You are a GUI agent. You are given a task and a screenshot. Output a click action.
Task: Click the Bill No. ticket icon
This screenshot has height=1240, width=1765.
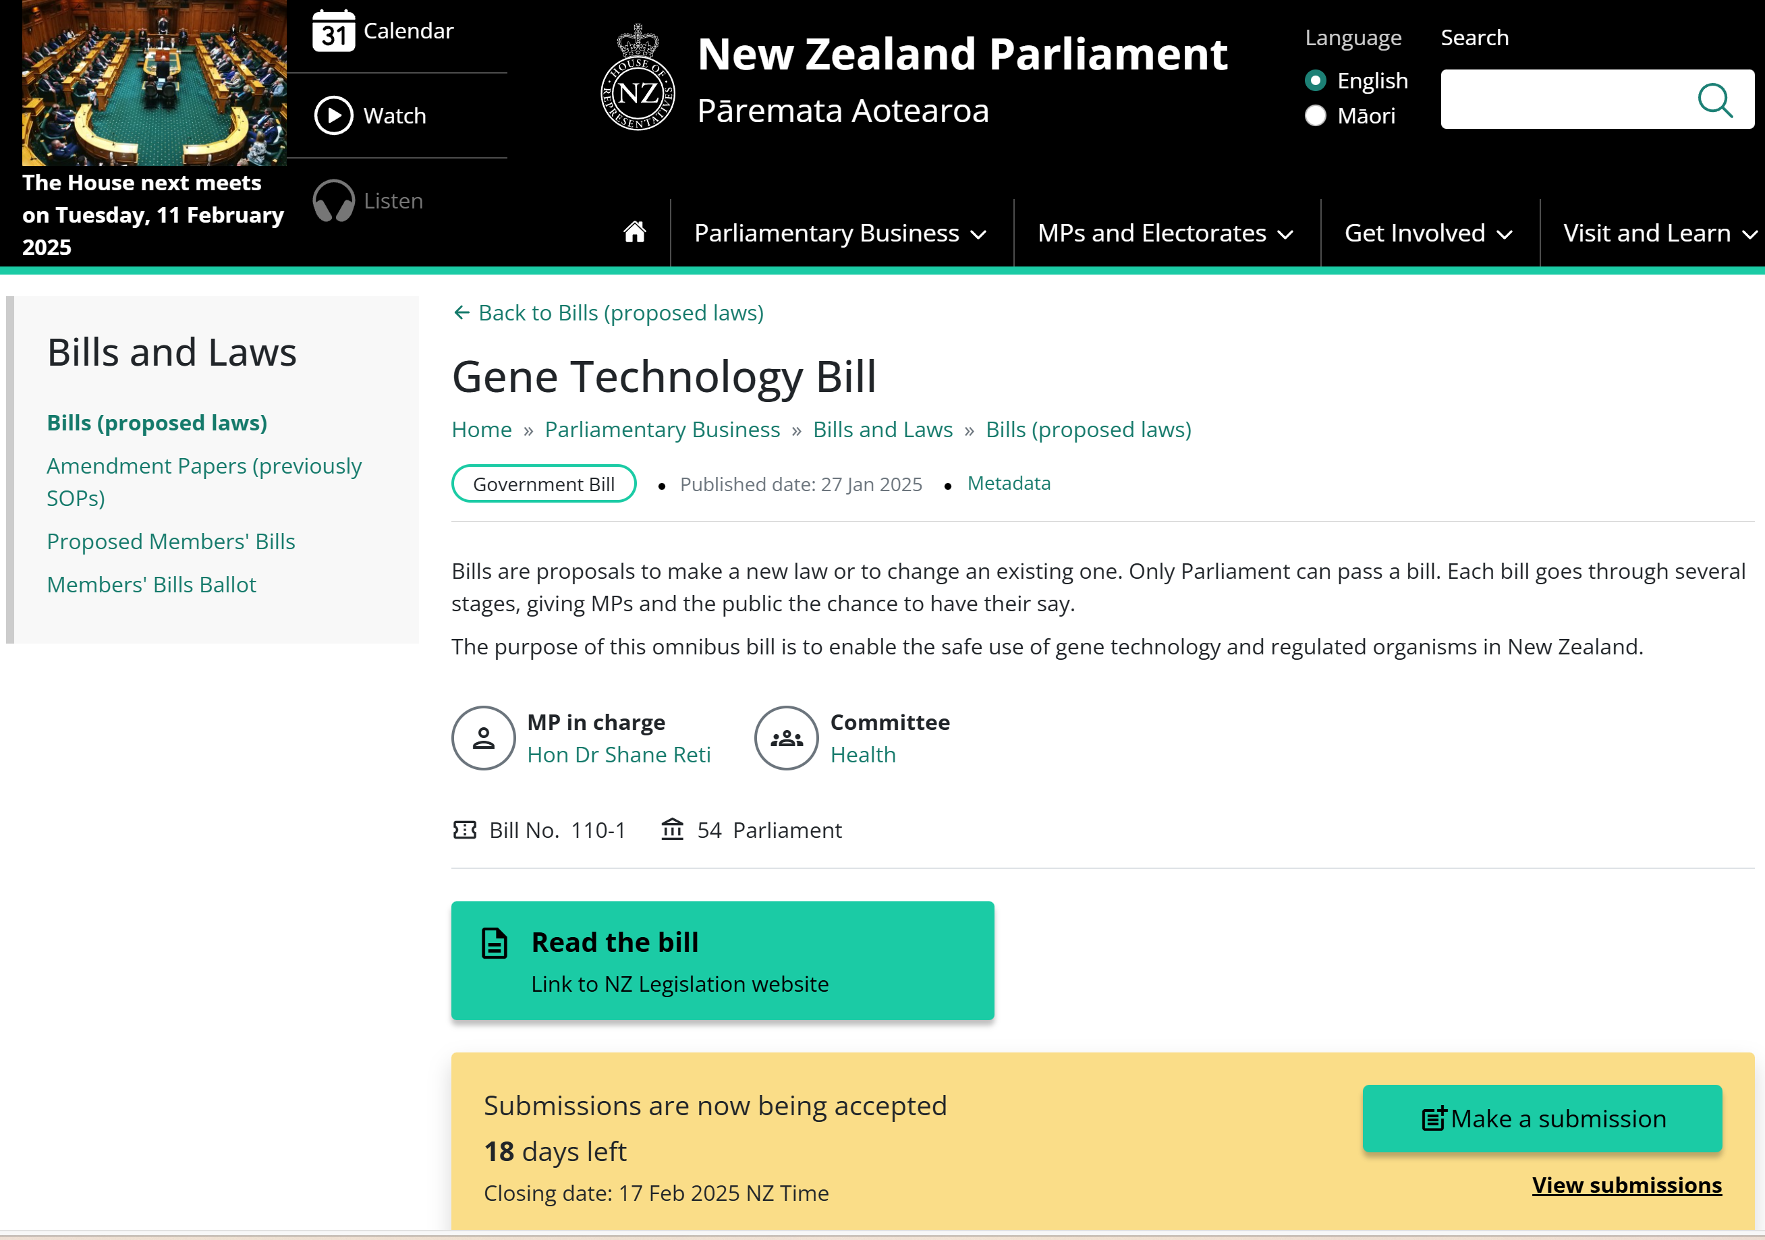pos(465,830)
